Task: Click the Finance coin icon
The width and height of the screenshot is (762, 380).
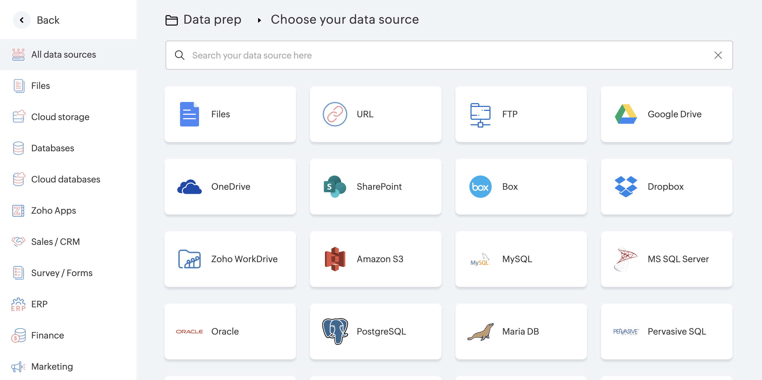Action: point(18,335)
